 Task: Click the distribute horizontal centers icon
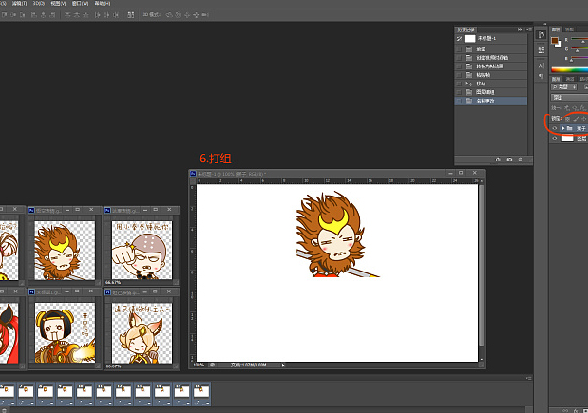pyautogui.click(x=107, y=15)
